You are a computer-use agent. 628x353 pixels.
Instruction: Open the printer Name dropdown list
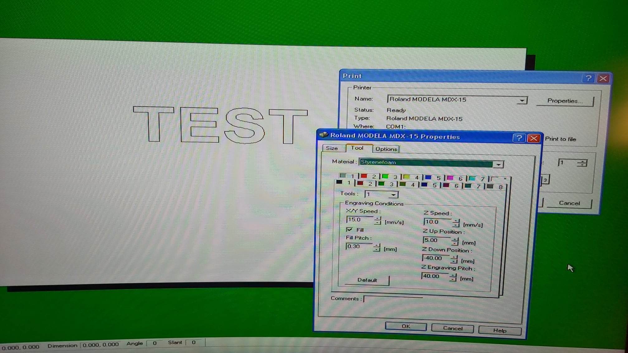click(522, 101)
